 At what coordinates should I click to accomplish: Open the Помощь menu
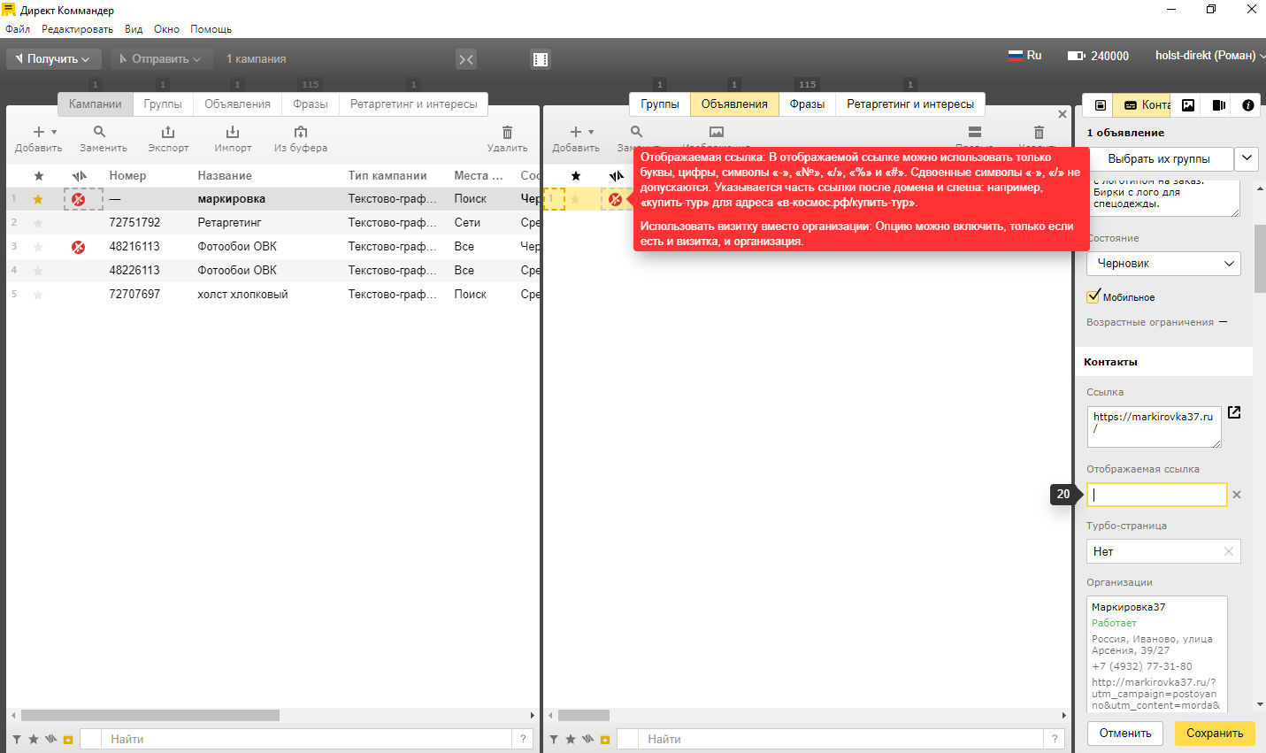211,29
